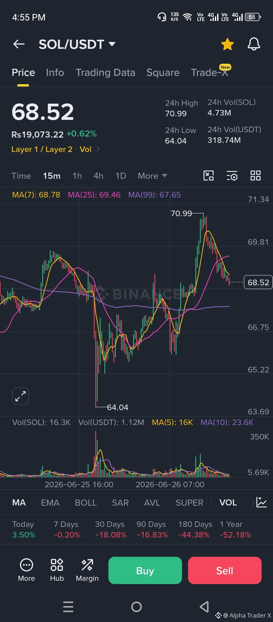Tap the red Sell button
273x622 pixels.
click(225, 570)
